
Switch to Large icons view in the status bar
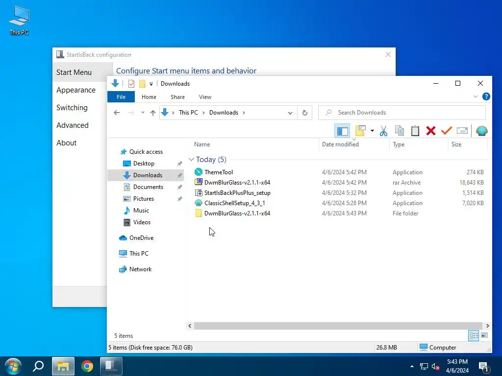484,335
